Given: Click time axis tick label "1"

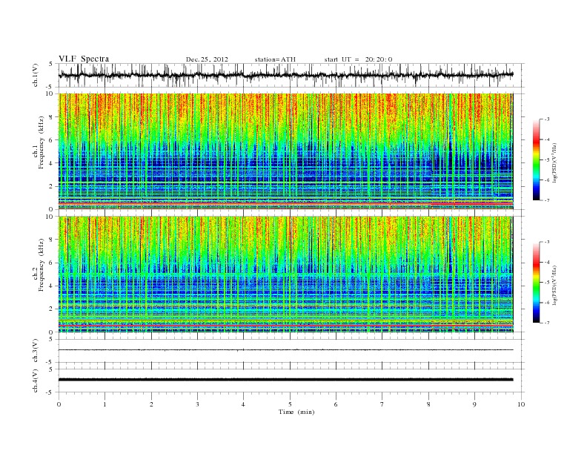Looking at the screenshot, I should [105, 404].
